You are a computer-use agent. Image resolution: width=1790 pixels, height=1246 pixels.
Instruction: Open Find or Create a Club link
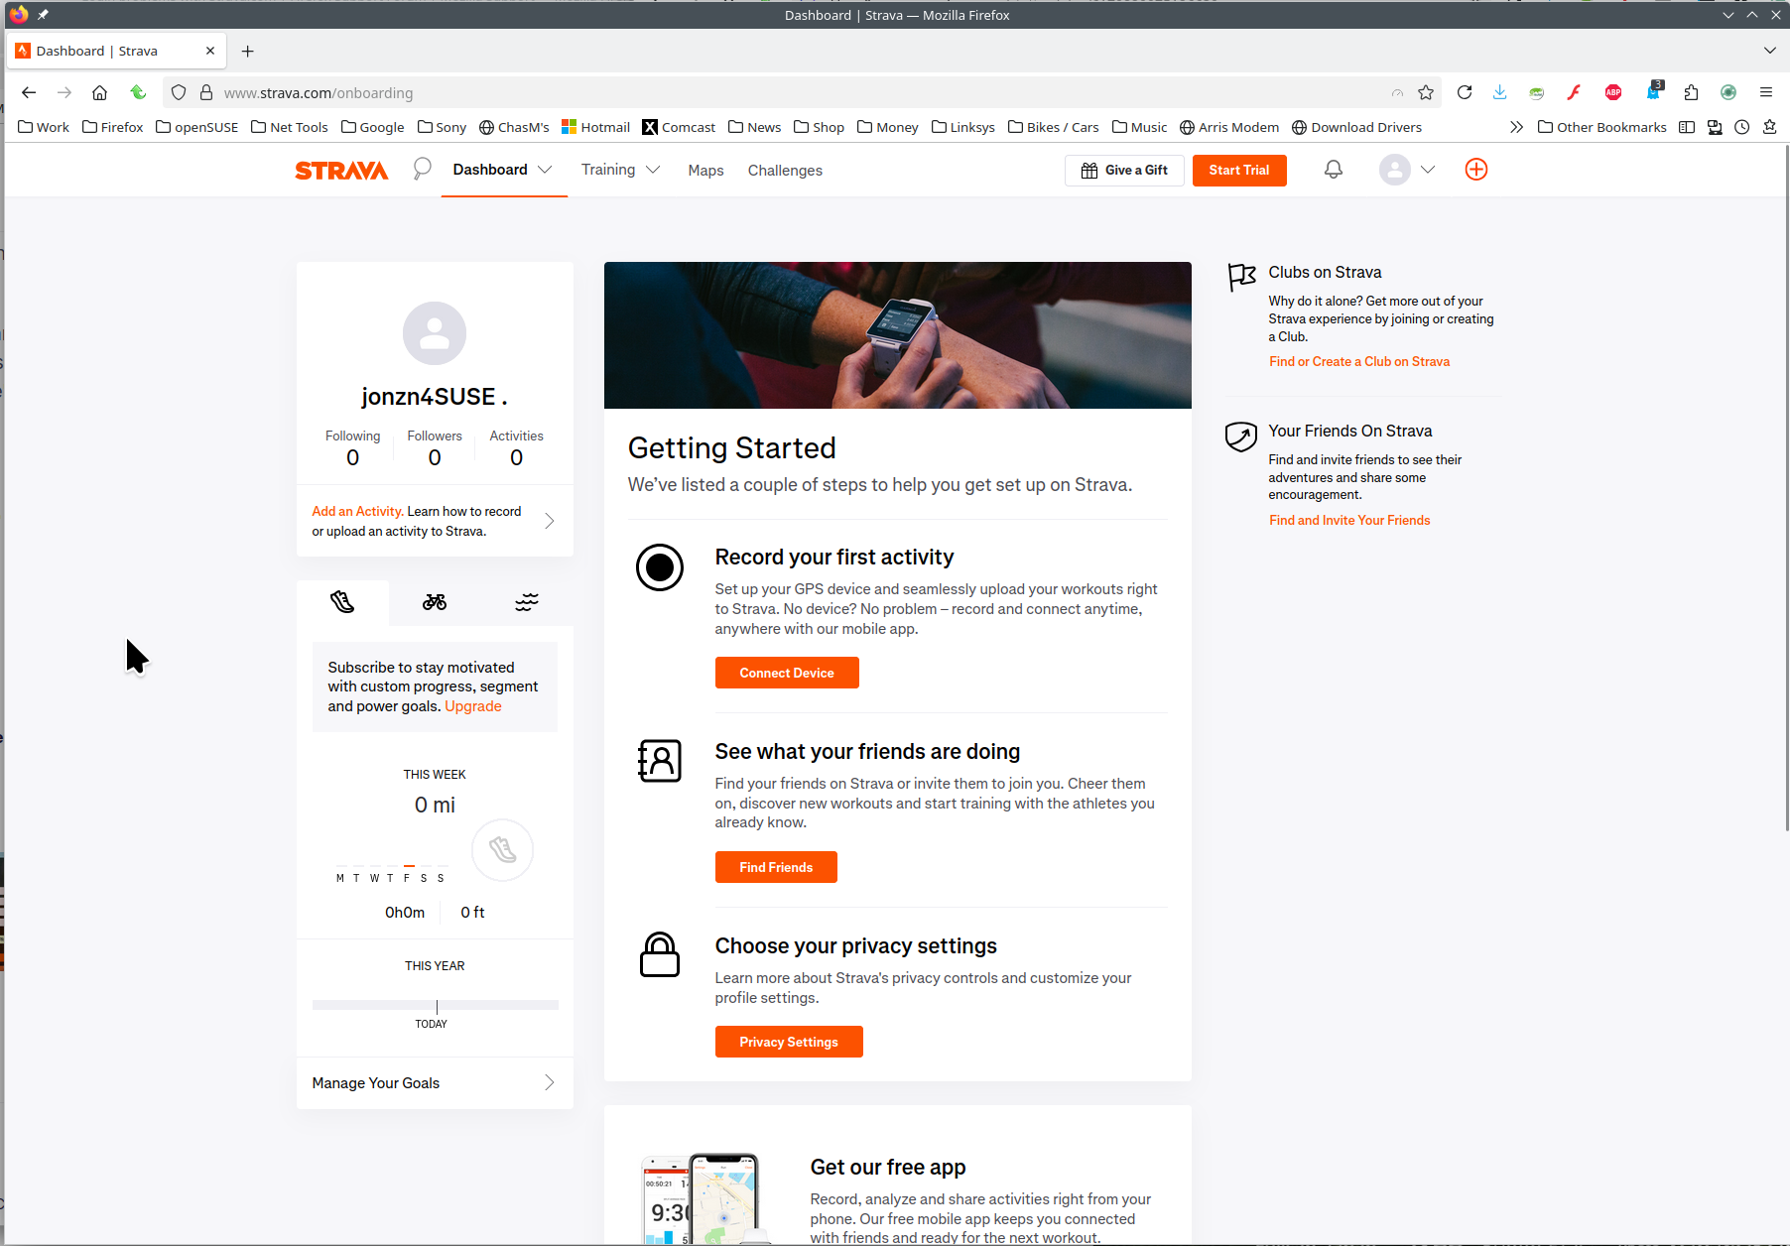click(x=1359, y=362)
